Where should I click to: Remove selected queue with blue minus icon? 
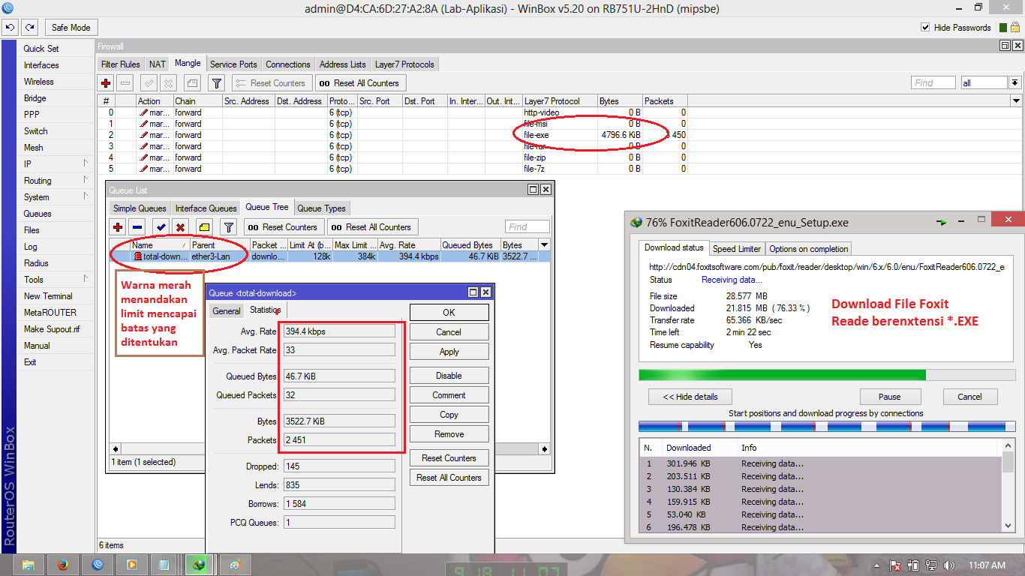137,227
